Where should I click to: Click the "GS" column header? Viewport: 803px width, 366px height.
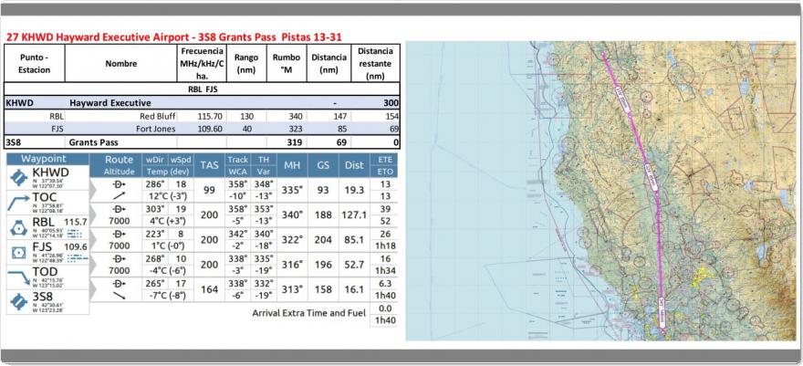pos(323,165)
